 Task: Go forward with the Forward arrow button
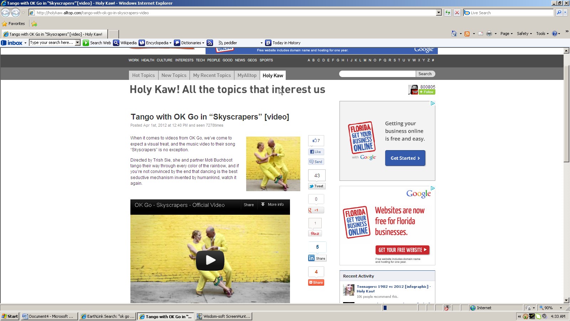(x=15, y=12)
